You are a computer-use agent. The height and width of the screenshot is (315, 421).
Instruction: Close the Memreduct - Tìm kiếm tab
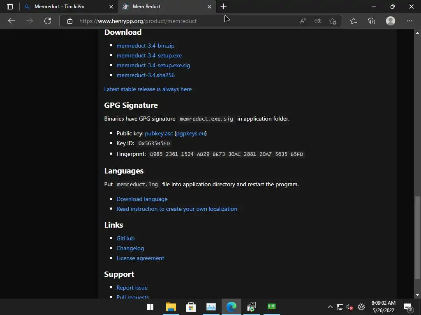point(111,7)
